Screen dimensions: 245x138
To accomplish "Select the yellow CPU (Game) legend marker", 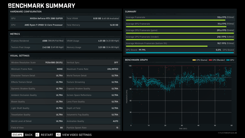I will [x=194, y=60].
